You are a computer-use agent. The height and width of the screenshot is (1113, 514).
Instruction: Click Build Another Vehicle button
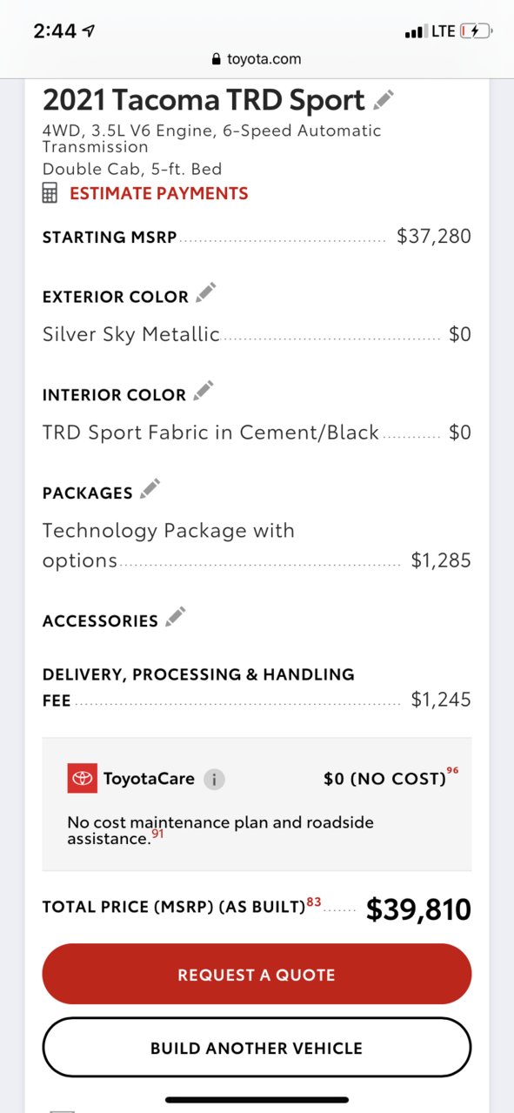(x=257, y=1048)
